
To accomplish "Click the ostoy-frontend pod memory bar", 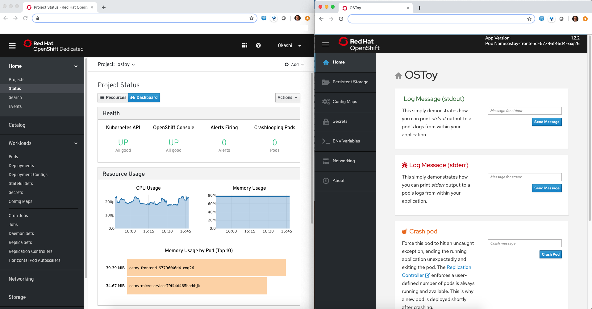I will point(206,268).
